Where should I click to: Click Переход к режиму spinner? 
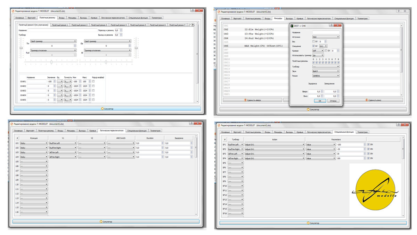pos(118,31)
